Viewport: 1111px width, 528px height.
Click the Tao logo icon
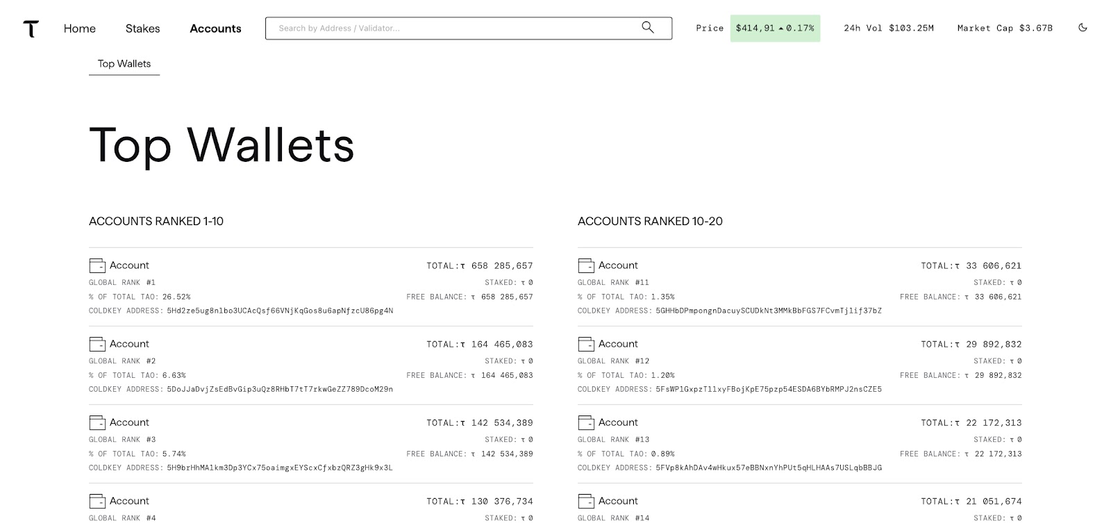[x=31, y=28]
